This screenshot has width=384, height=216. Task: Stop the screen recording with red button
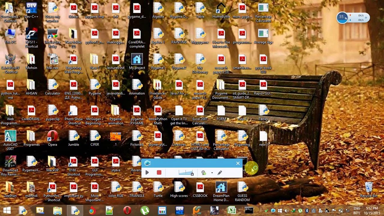click(159, 172)
